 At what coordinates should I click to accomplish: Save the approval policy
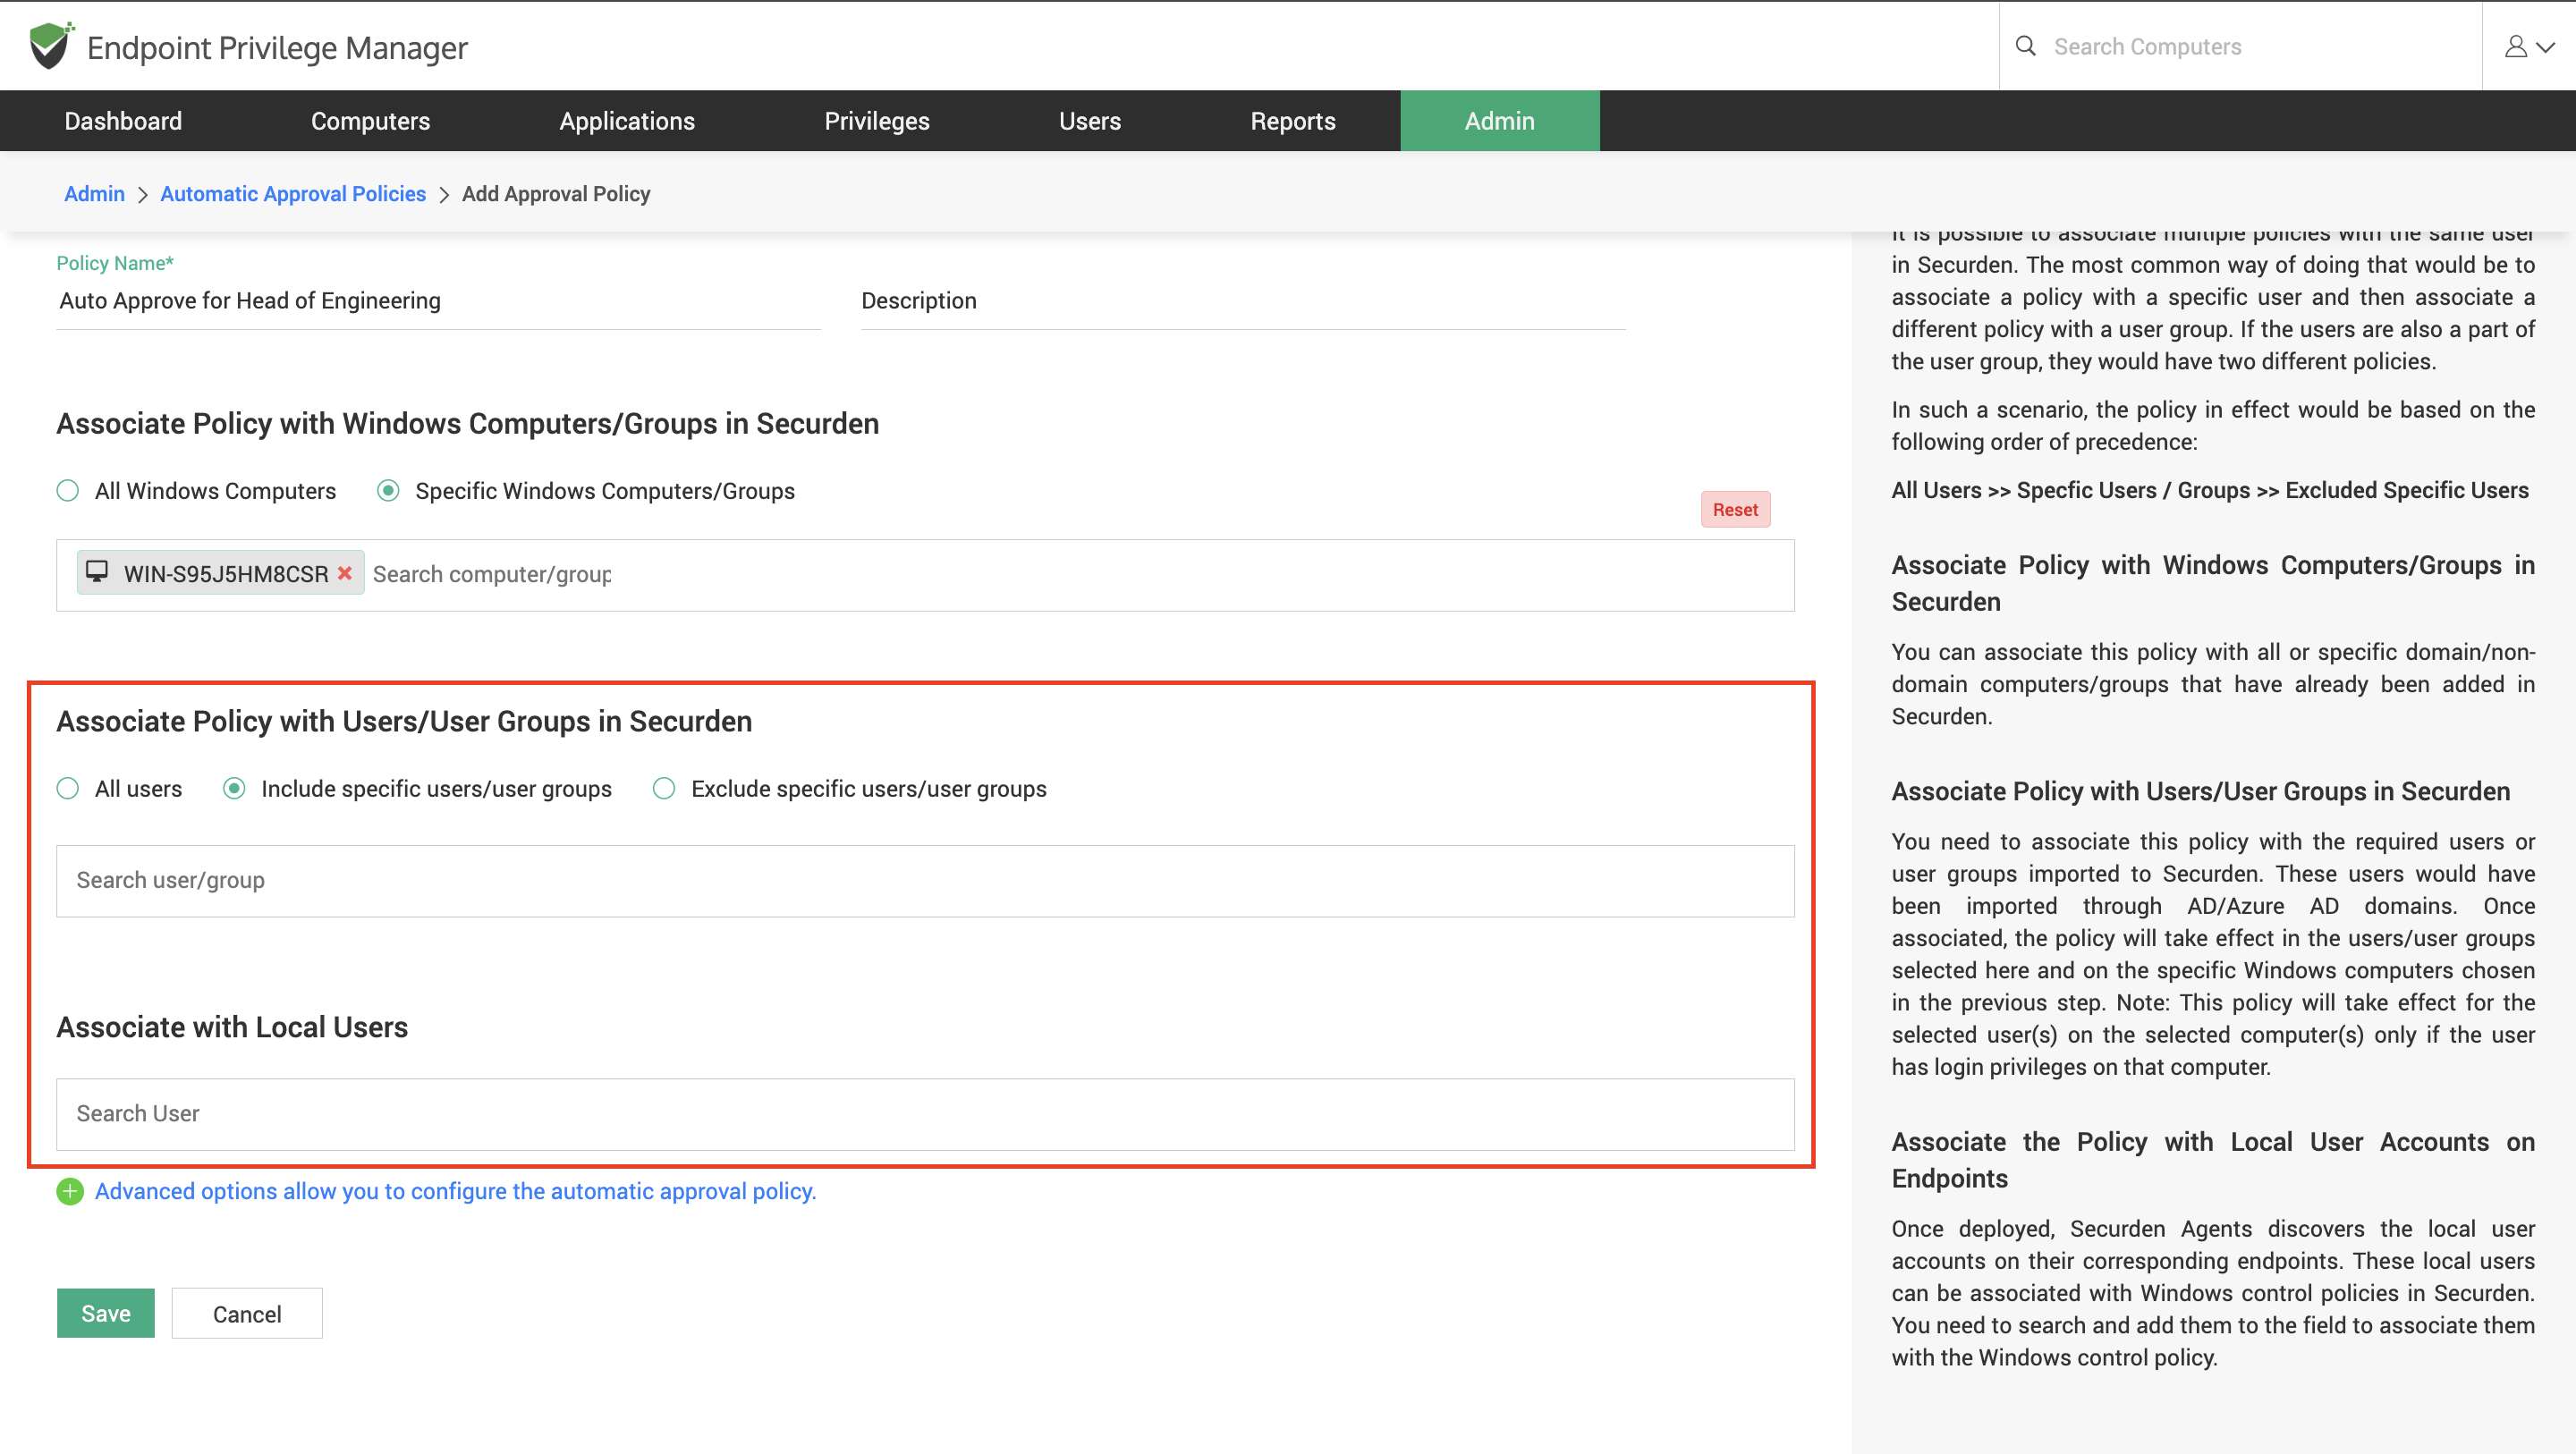pyautogui.click(x=106, y=1313)
